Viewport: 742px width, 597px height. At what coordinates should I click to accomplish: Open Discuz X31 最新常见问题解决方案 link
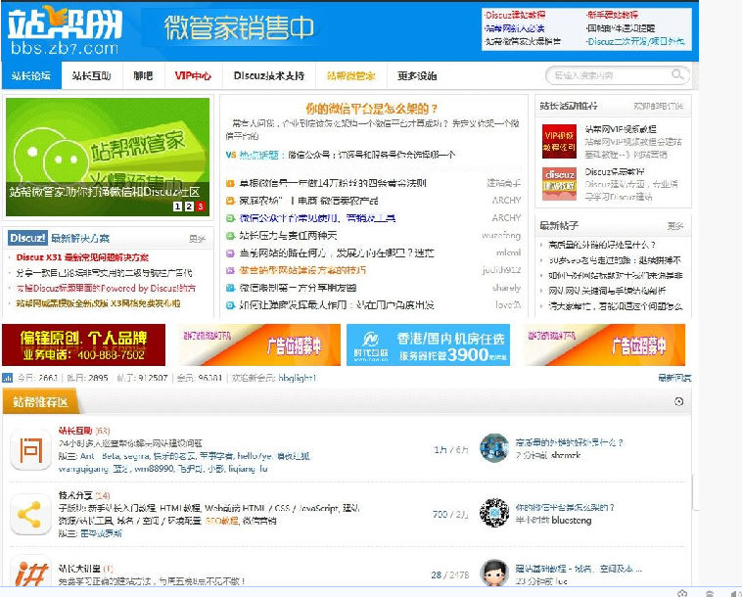82,257
